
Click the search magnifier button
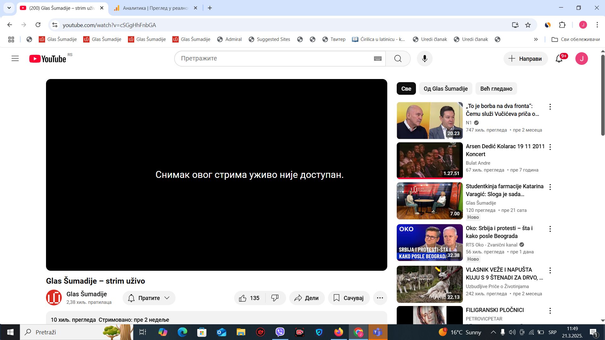398,59
